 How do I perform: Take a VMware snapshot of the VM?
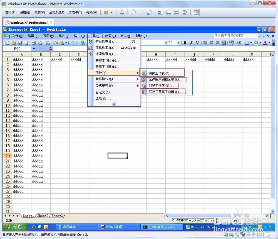click(x=133, y=13)
